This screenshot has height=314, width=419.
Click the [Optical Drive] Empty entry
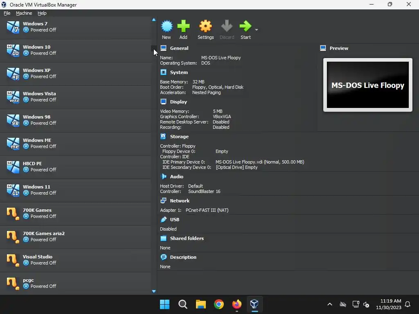[x=237, y=167]
